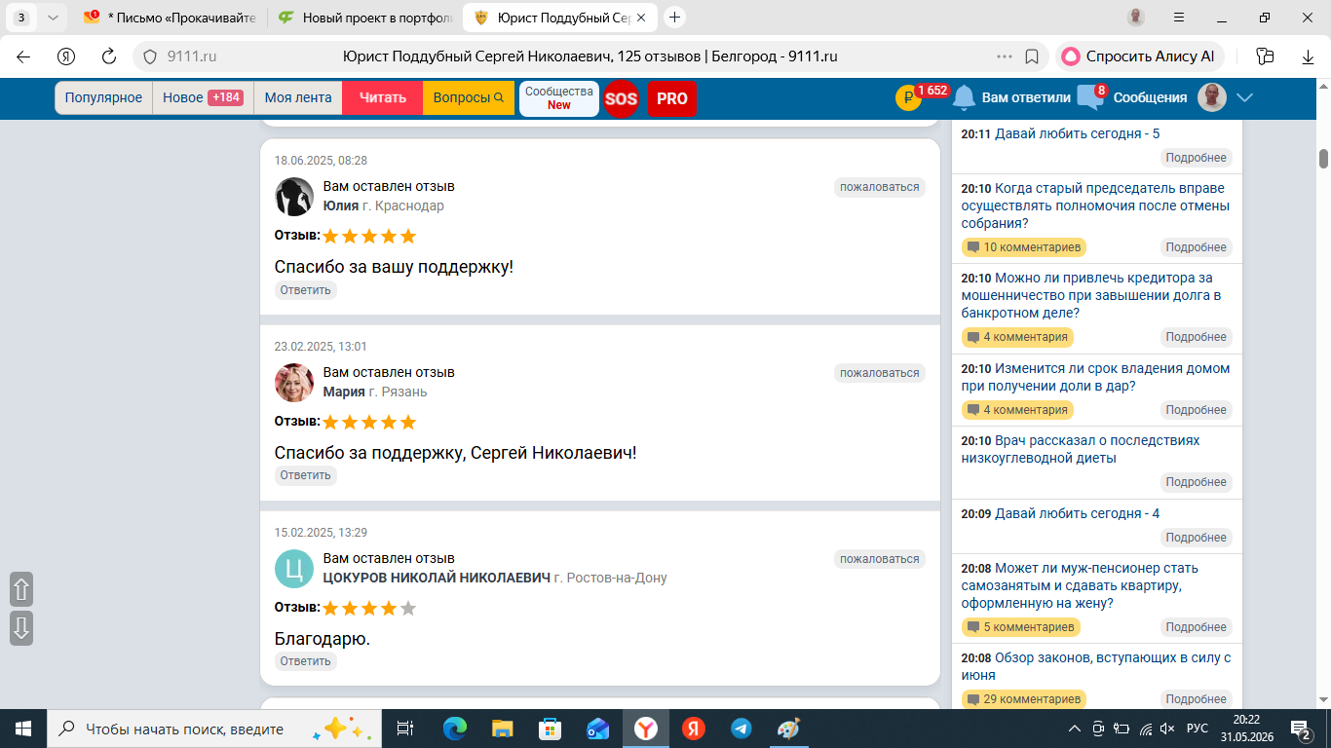Open Юлия's reviewer avatar
The height and width of the screenshot is (748, 1331).
294,197
